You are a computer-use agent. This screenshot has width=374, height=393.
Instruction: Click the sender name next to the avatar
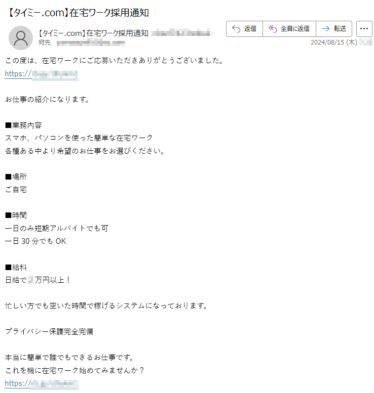click(x=93, y=33)
